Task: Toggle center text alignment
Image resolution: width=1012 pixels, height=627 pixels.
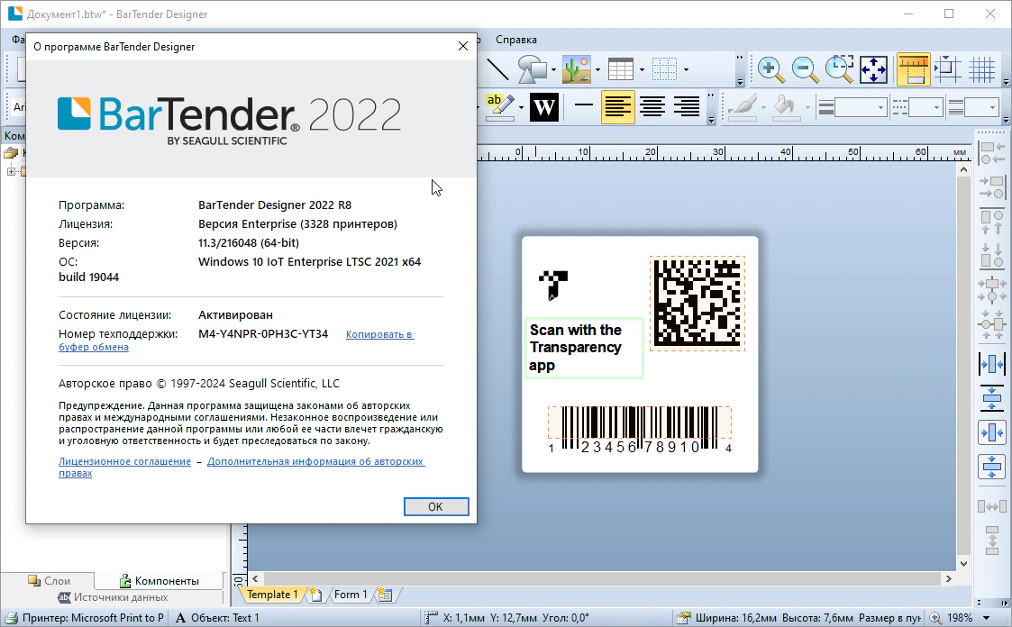Action: point(652,107)
